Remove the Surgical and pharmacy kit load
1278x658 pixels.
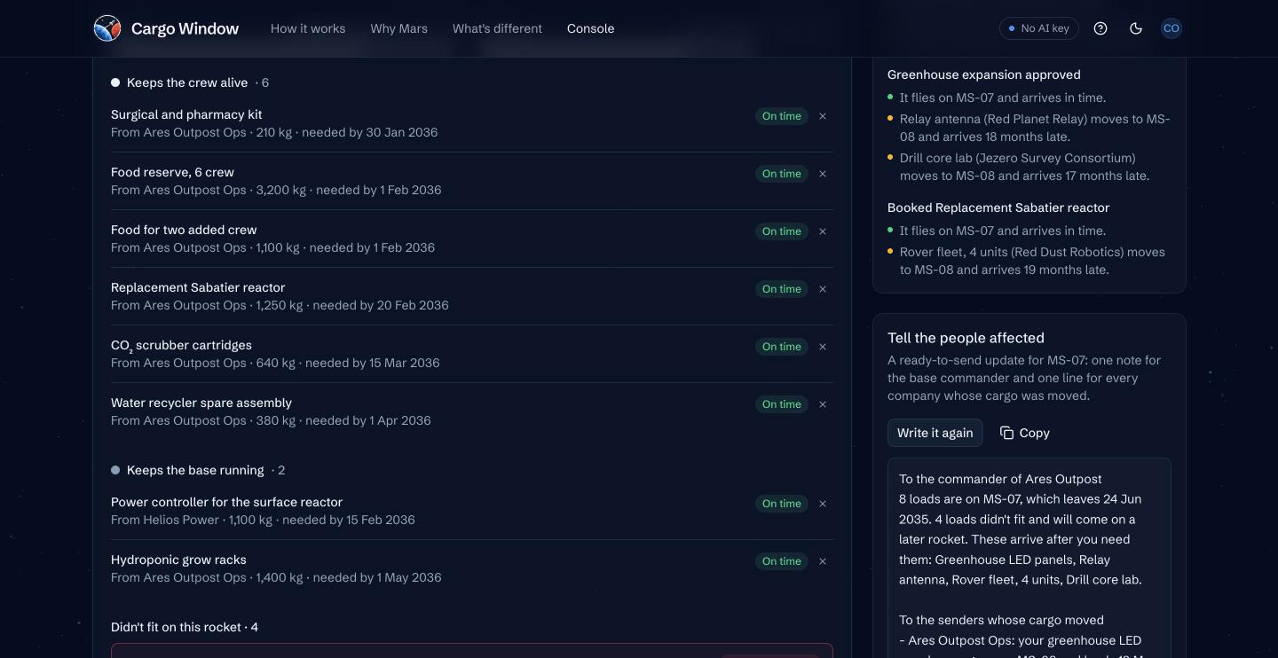click(823, 116)
